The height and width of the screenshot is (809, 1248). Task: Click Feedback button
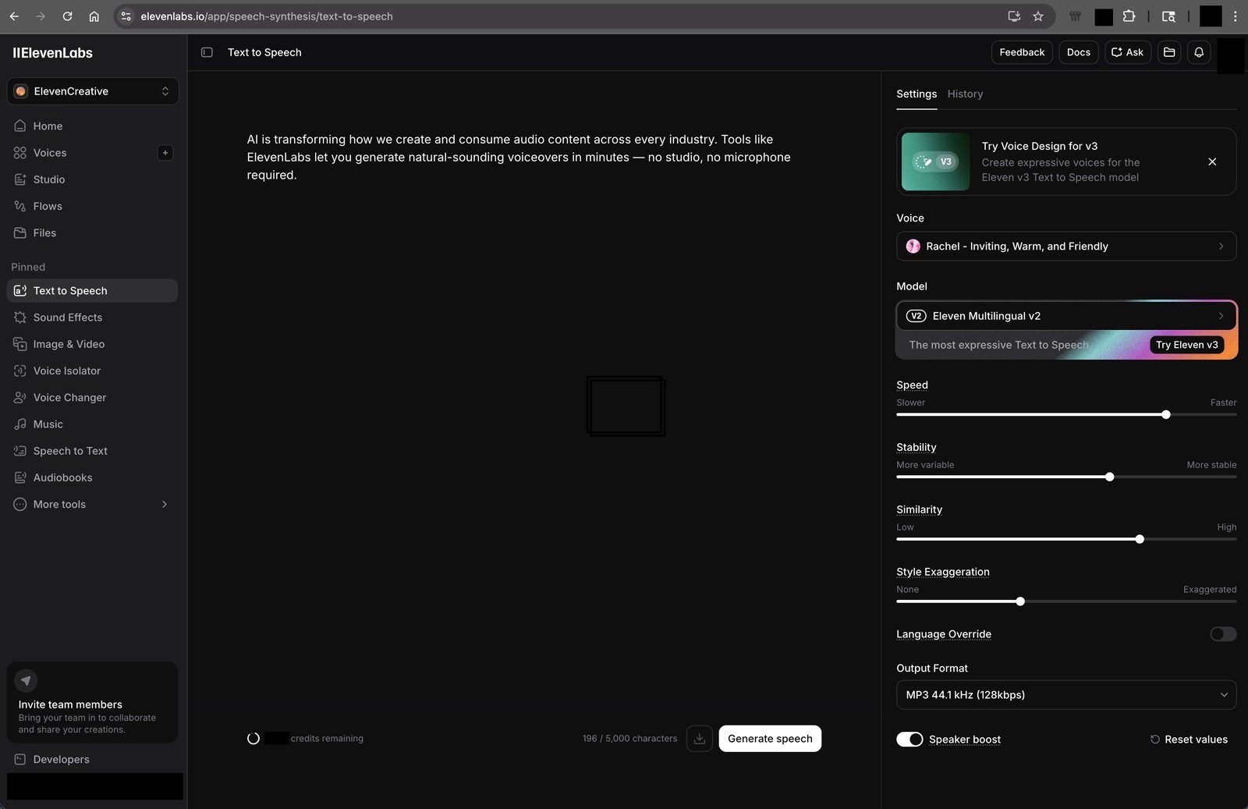pyautogui.click(x=1022, y=52)
